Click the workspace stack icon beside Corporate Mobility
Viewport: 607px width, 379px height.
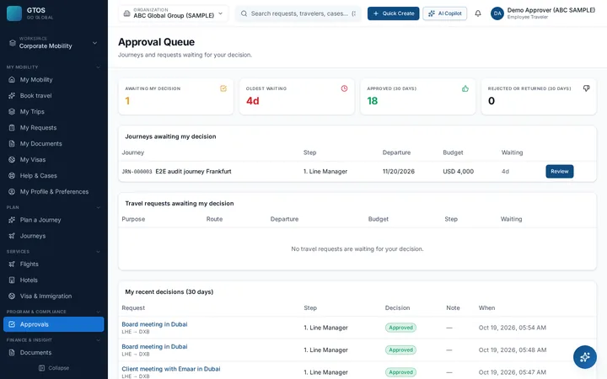(x=13, y=43)
